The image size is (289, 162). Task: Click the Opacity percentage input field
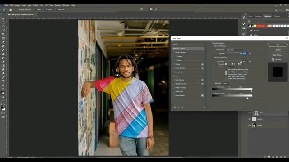coord(246,53)
